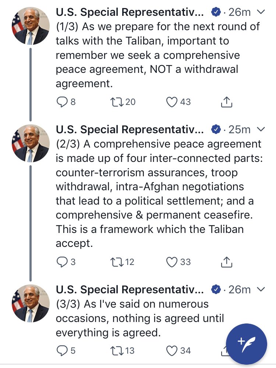Like the (3/3) tweet with 34 likes
Image resolution: width=276 pixels, height=368 pixels.
point(172,351)
